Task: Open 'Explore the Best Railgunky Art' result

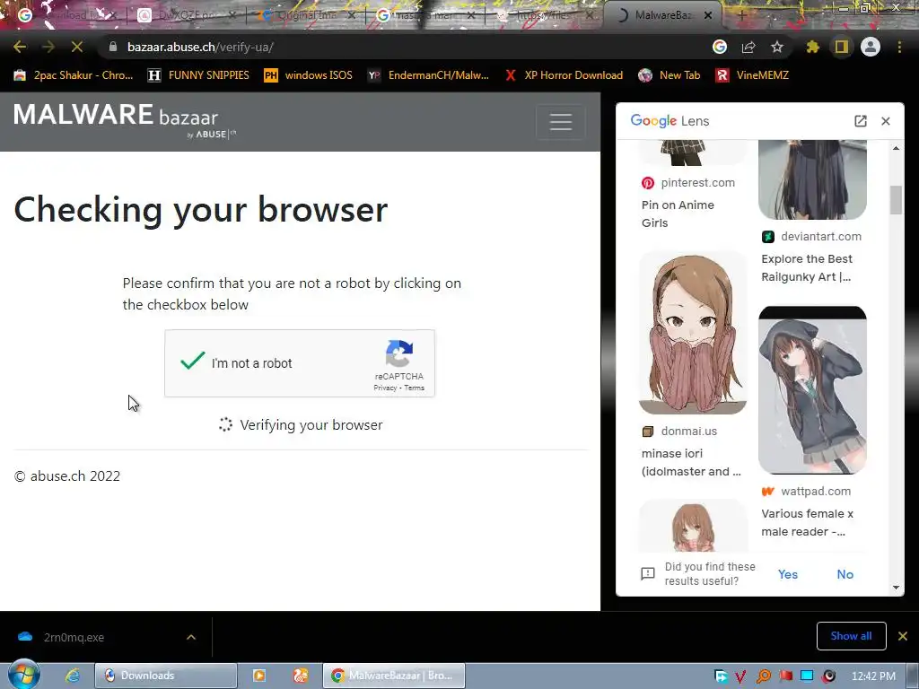Action: coord(807,267)
